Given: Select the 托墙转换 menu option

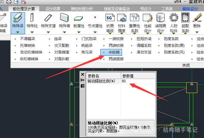Looking at the screenshot, I should 28,46.
